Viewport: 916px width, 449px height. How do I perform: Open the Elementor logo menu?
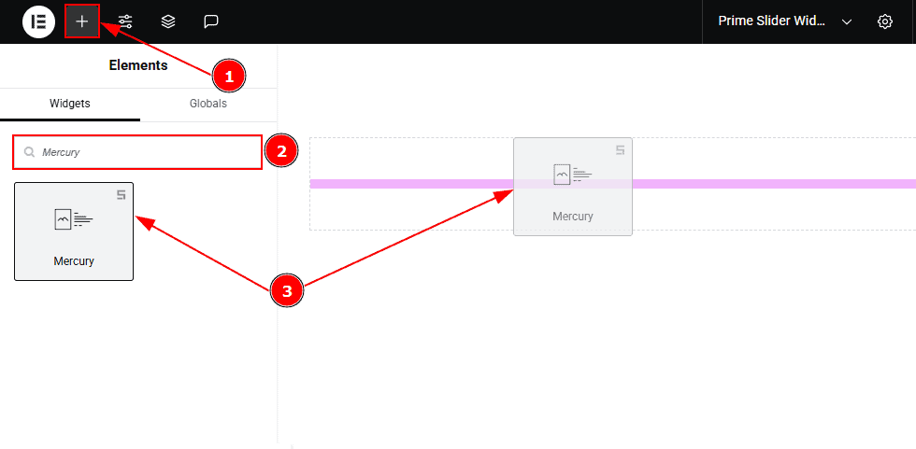pos(38,21)
